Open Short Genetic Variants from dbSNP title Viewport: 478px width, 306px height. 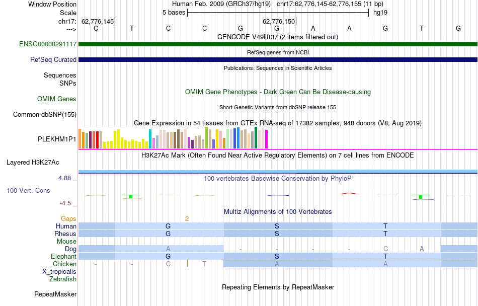coord(278,107)
